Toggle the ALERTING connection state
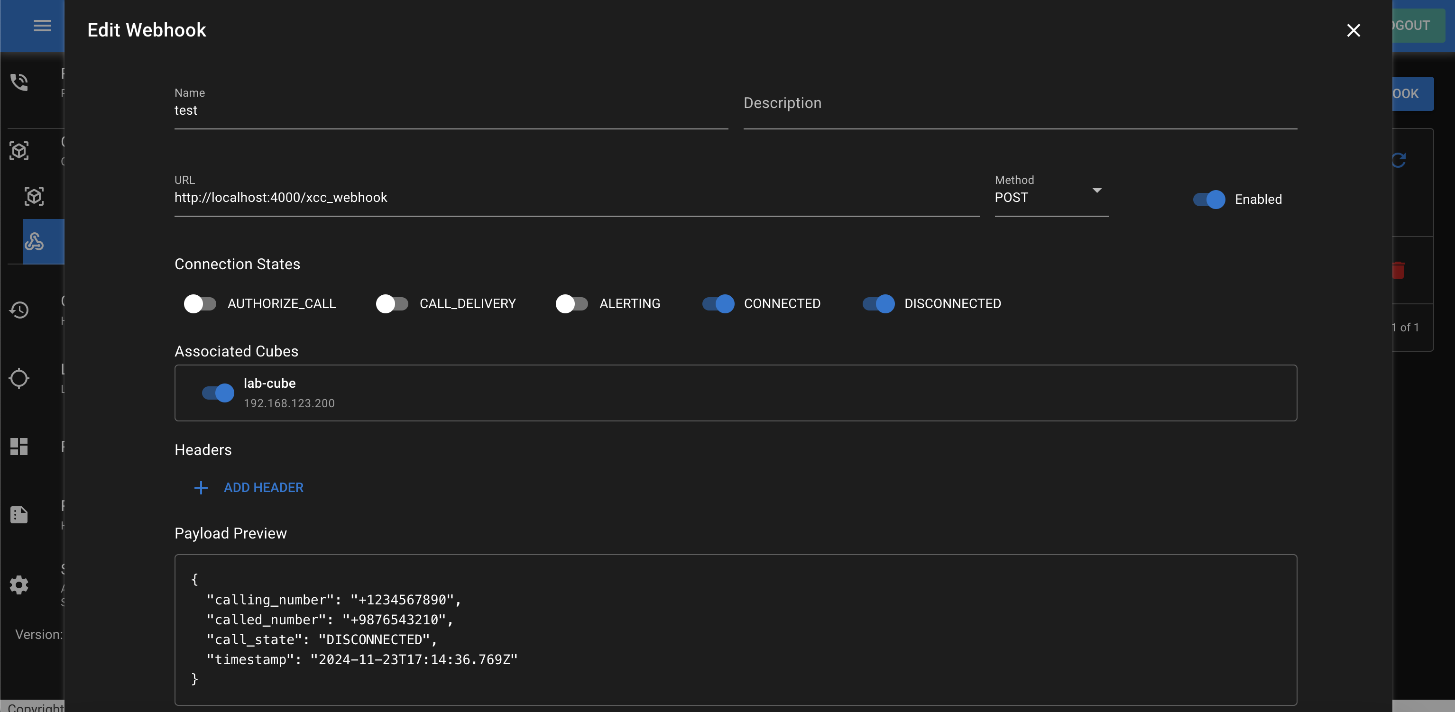Image resolution: width=1455 pixels, height=712 pixels. [x=571, y=304]
